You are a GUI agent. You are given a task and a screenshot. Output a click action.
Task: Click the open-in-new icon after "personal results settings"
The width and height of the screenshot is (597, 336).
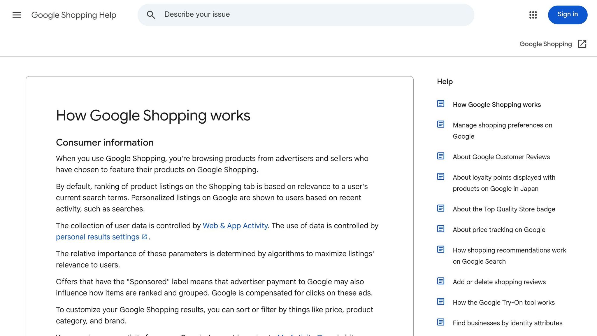click(144, 237)
